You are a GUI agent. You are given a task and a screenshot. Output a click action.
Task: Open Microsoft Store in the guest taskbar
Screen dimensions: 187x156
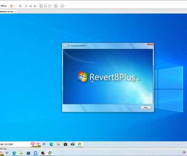coord(65,144)
